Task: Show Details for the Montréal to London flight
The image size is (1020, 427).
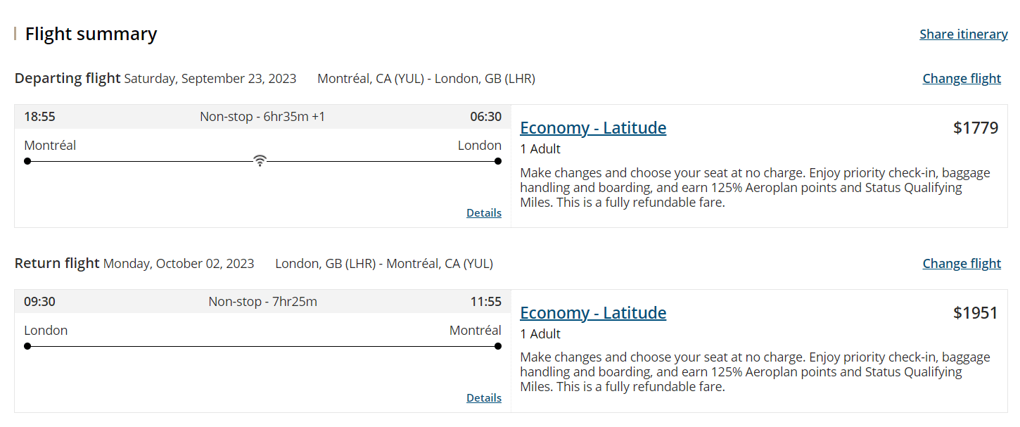Action: [484, 213]
